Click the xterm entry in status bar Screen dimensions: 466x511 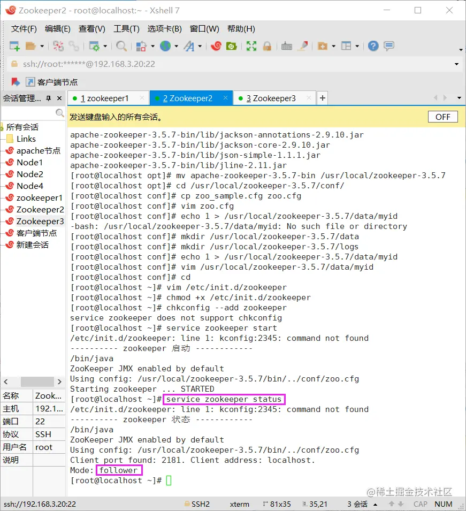pyautogui.click(x=240, y=504)
